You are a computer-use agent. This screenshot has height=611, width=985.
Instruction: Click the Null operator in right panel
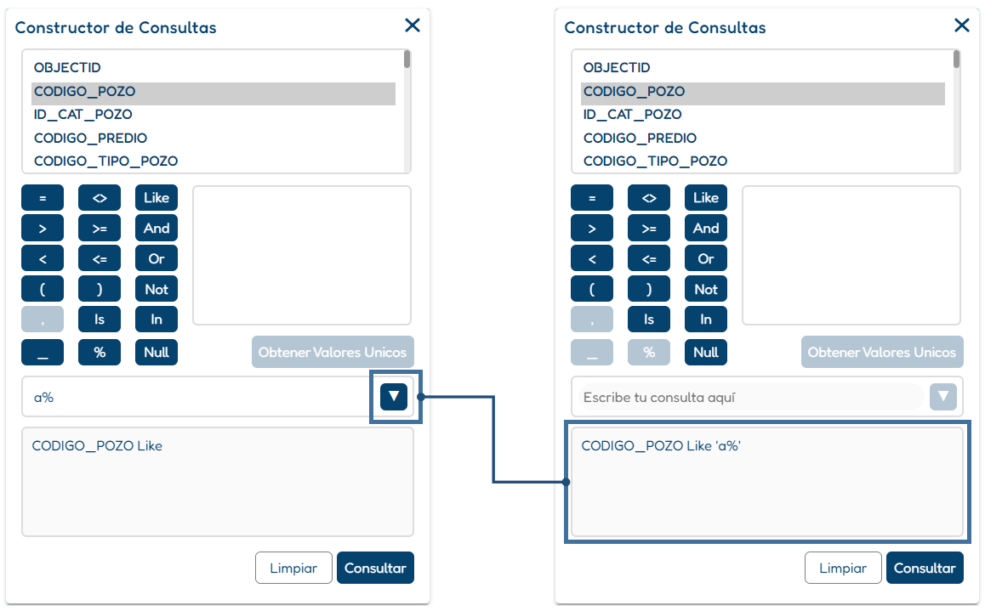(706, 352)
